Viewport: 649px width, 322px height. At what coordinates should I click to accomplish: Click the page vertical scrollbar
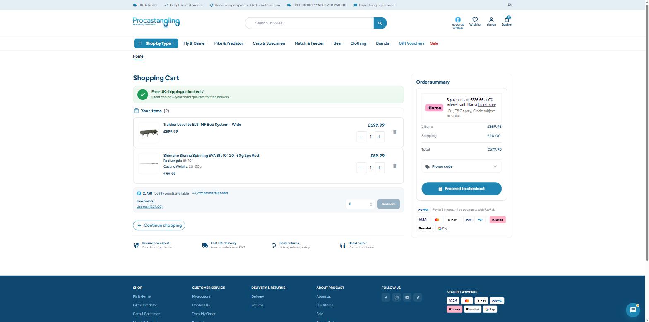(647, 132)
